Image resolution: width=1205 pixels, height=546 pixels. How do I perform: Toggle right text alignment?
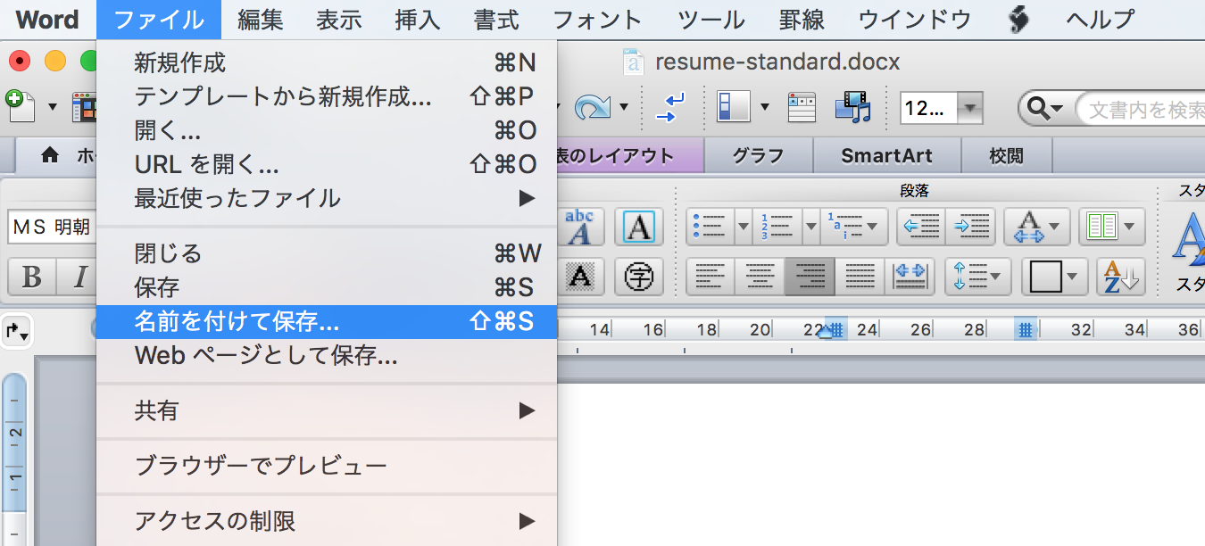point(810,276)
